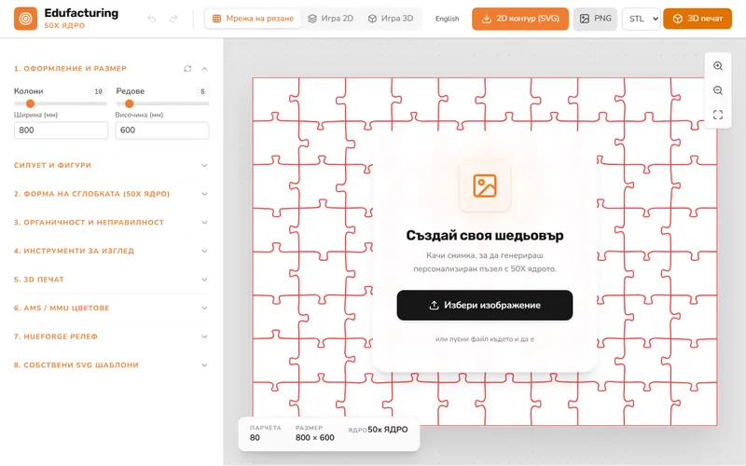
Task: Click the image placeholder icon
Action: [x=485, y=185]
